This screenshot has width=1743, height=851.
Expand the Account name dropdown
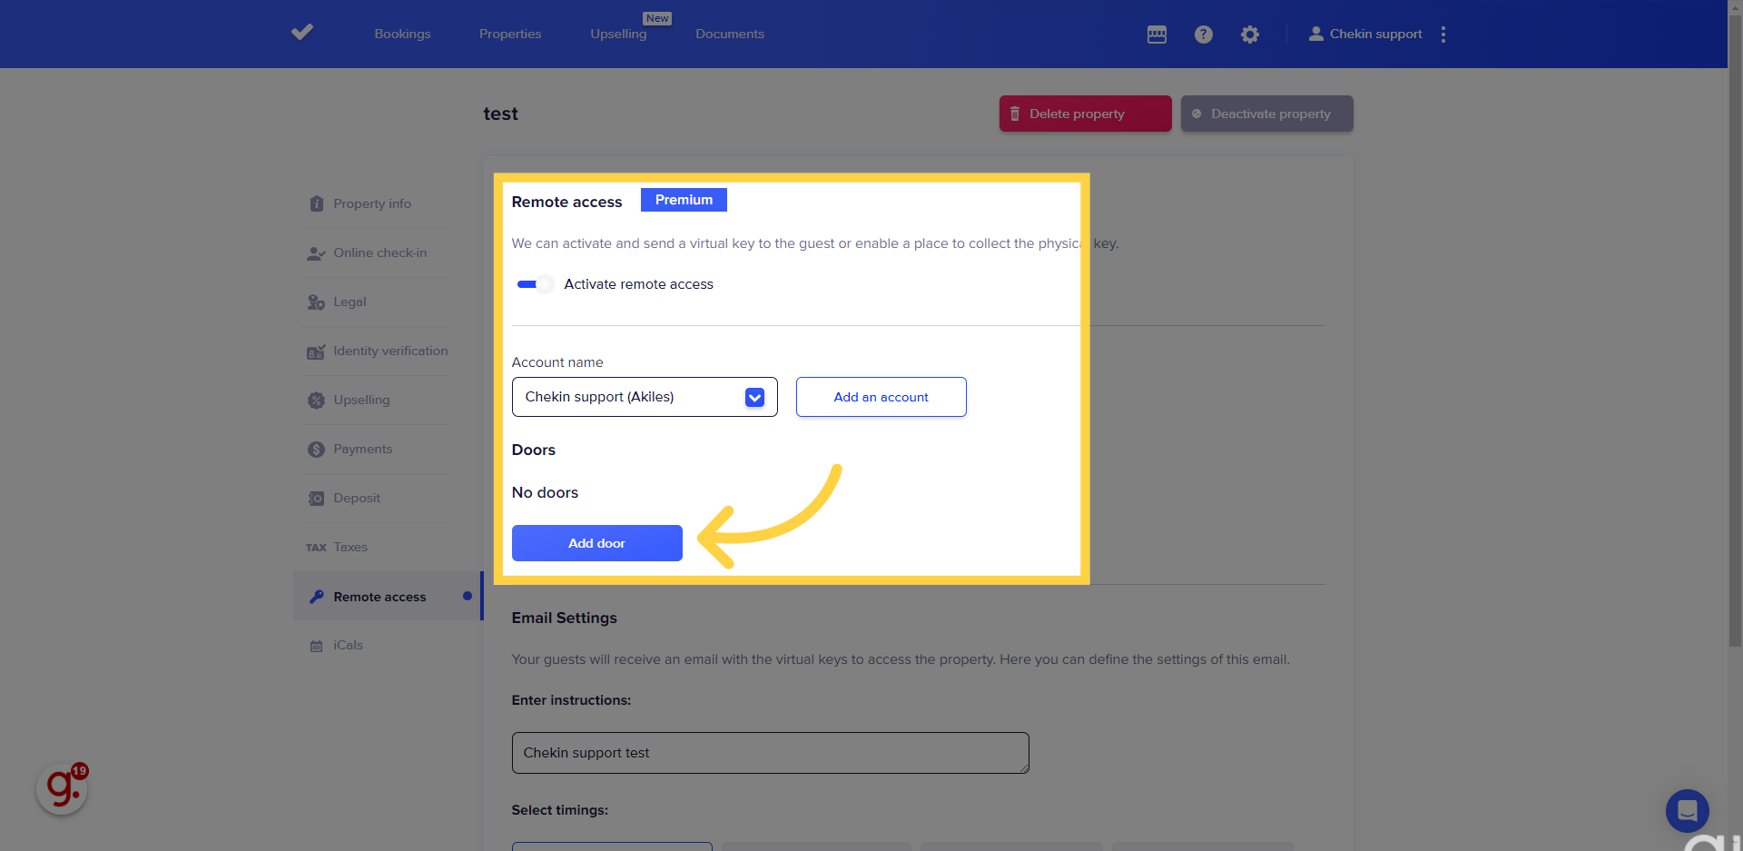pos(754,397)
